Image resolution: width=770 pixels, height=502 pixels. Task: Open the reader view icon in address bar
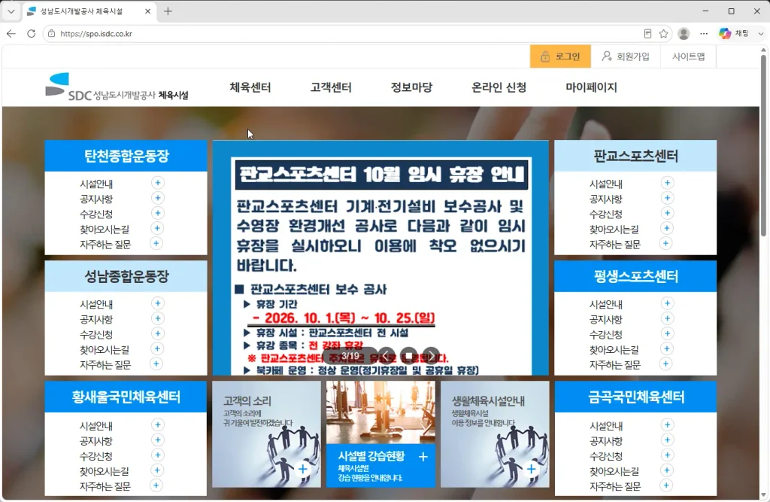tap(647, 33)
